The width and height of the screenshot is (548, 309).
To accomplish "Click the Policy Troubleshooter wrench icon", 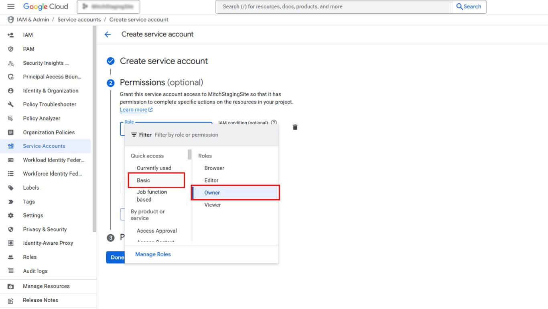I will [11, 104].
